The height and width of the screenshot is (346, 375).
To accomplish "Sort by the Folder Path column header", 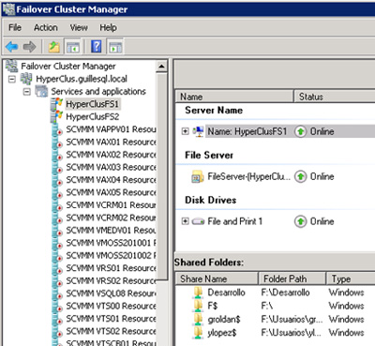I will coord(292,278).
